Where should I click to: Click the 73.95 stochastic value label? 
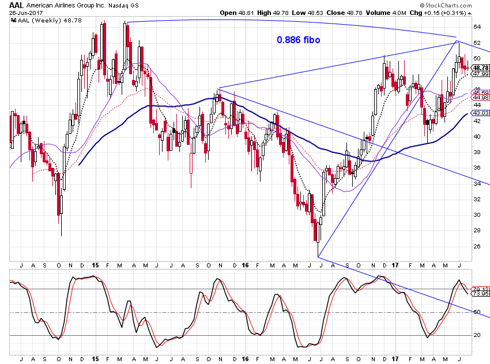481,294
